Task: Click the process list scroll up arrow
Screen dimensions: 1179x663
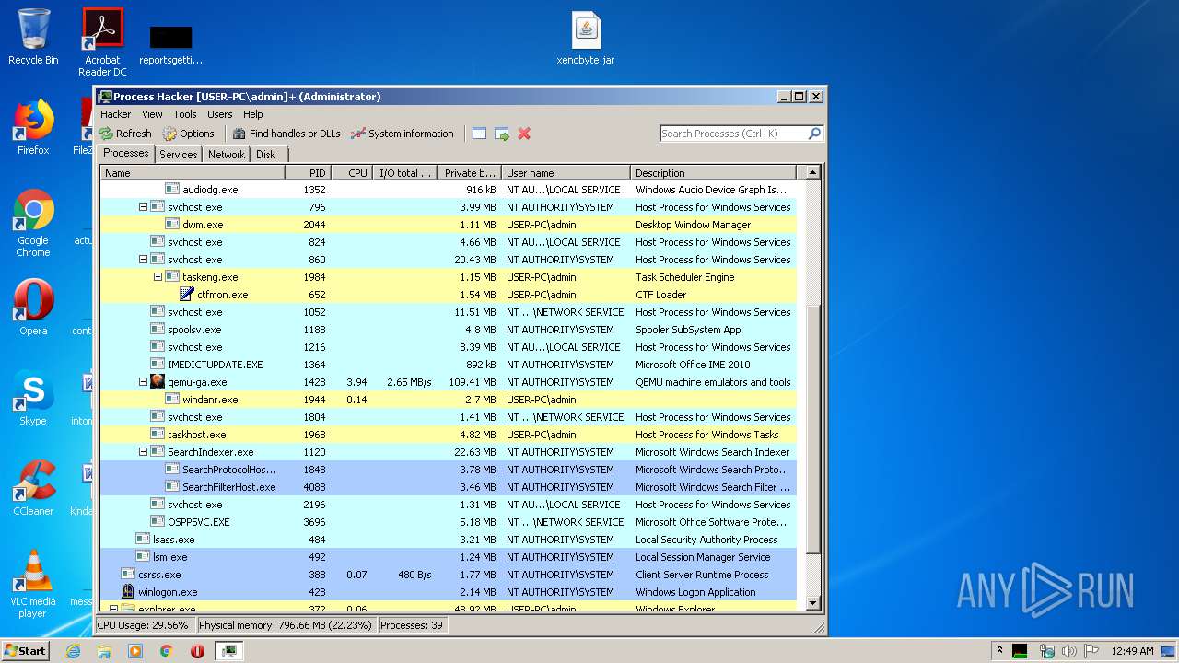Action: [812, 172]
